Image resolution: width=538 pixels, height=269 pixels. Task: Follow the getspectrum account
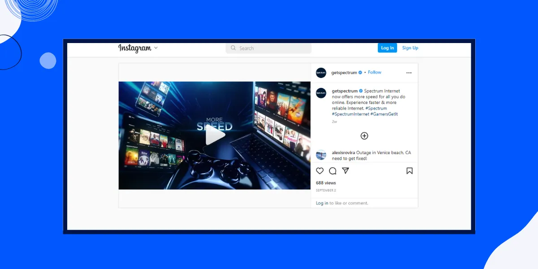click(374, 72)
